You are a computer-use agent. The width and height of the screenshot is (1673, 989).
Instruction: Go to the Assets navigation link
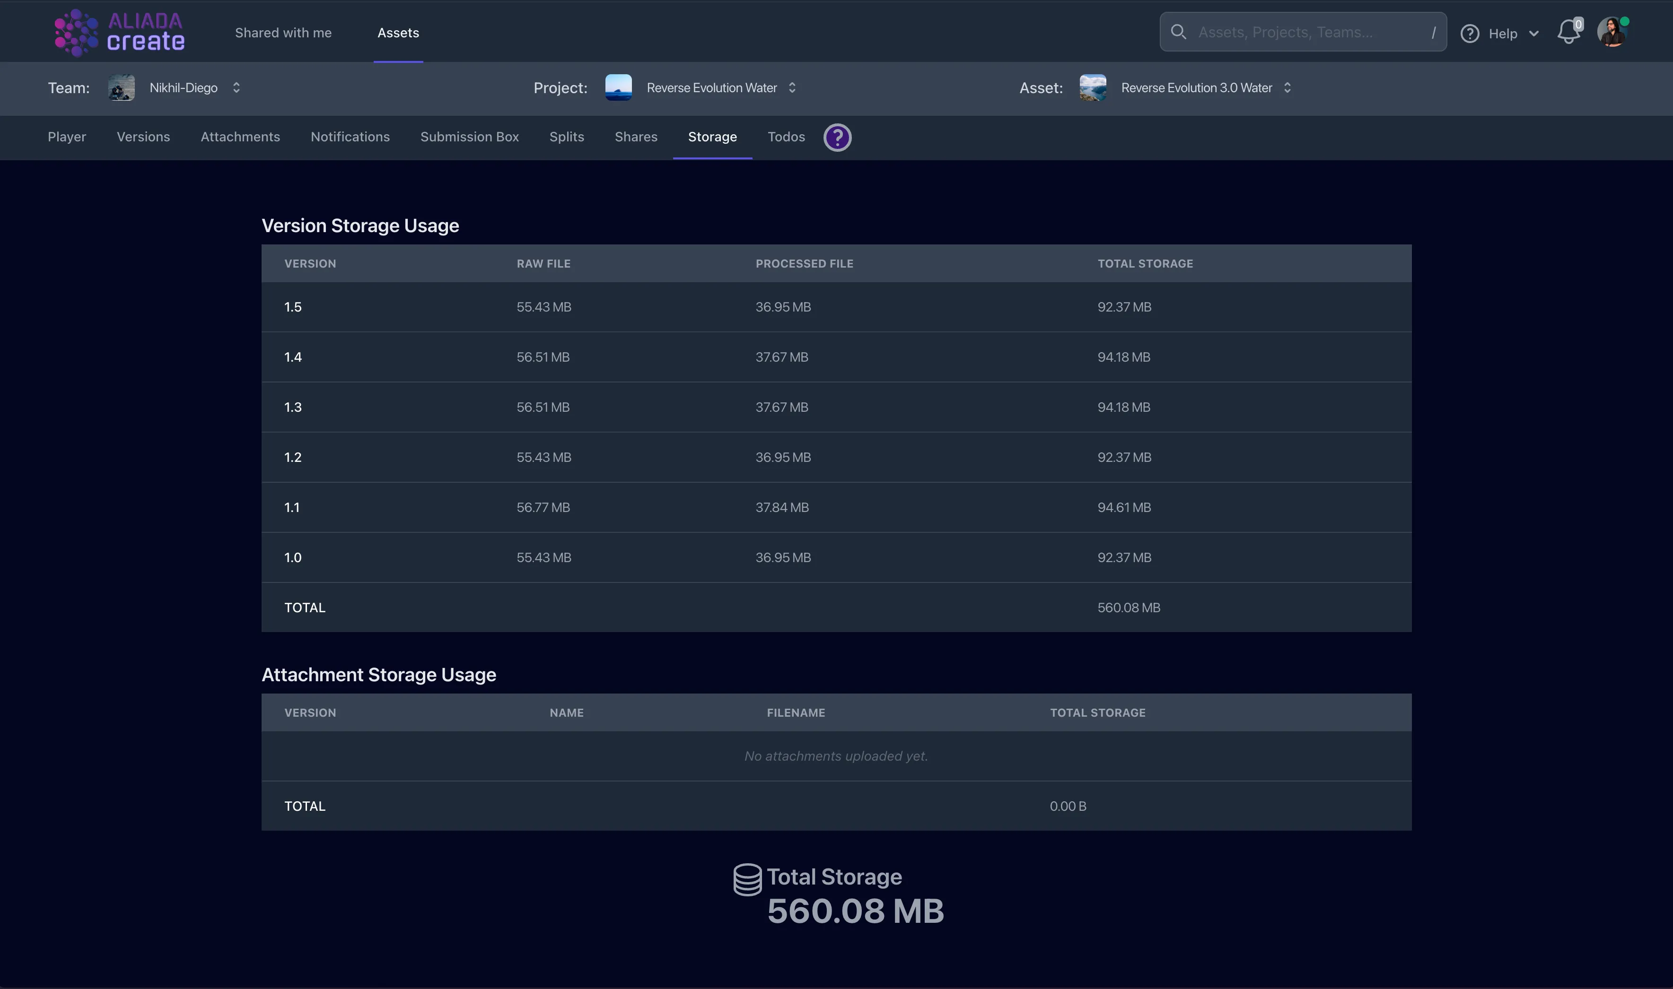click(398, 33)
